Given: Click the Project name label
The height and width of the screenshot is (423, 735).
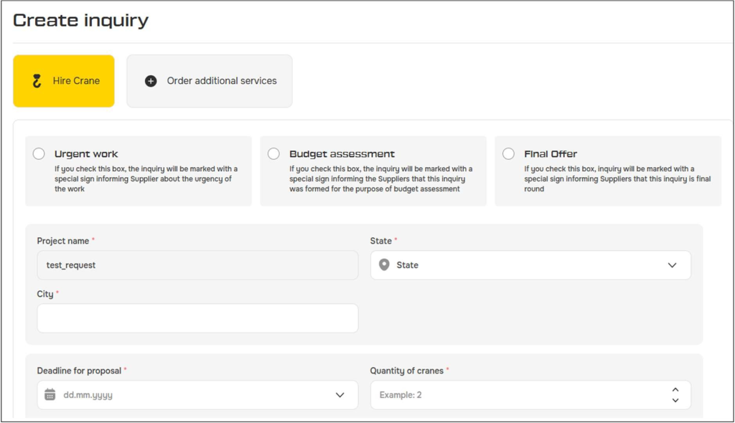Looking at the screenshot, I should pos(63,241).
